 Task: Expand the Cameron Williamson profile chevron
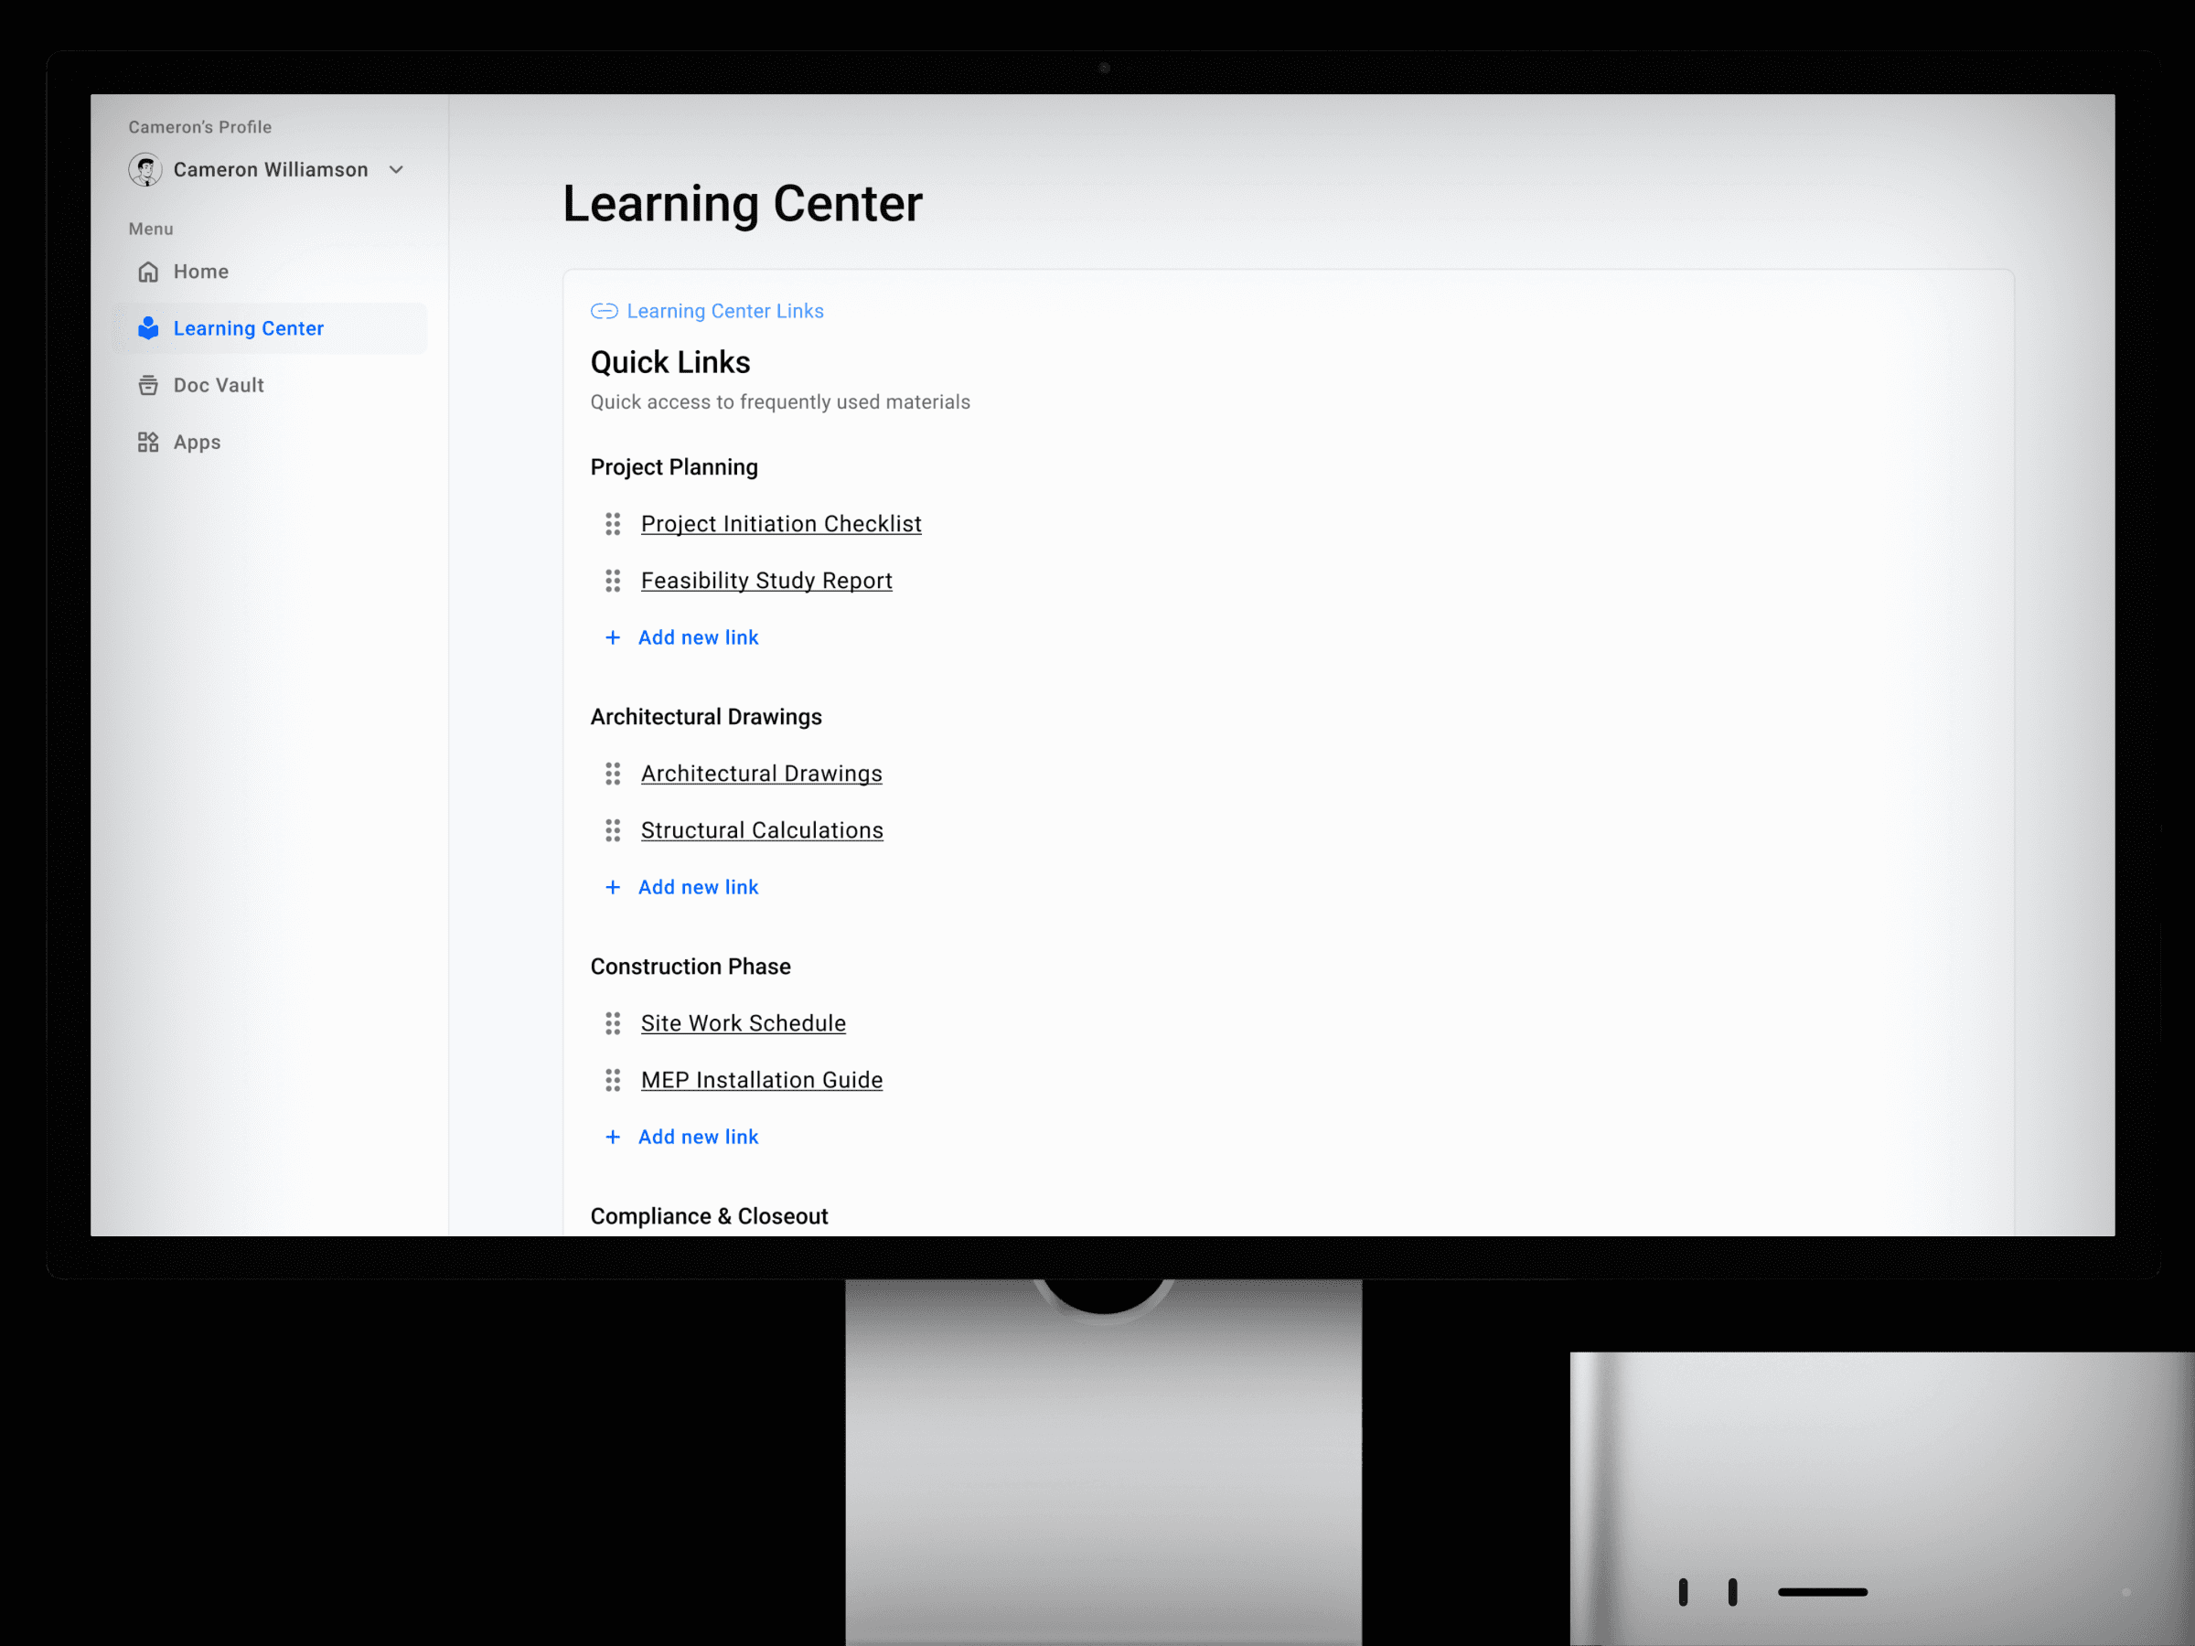(x=396, y=170)
